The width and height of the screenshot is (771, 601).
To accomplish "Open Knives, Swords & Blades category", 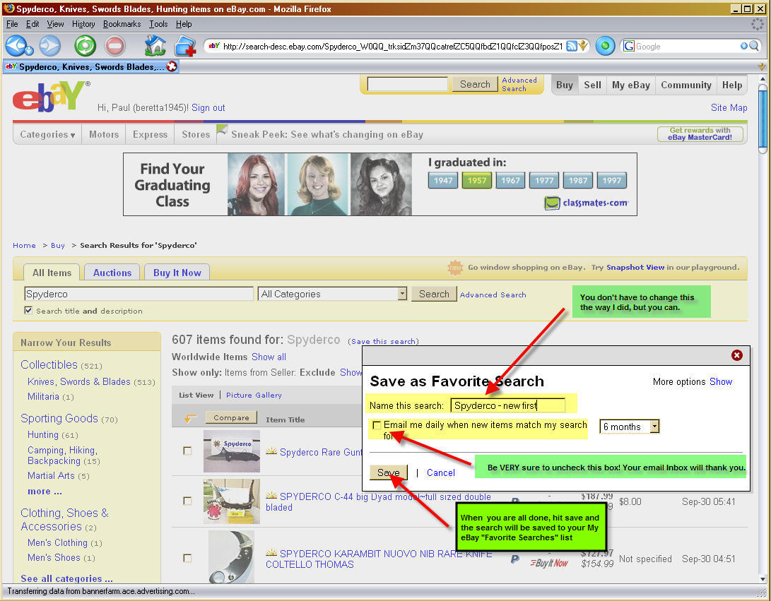I will 78,382.
